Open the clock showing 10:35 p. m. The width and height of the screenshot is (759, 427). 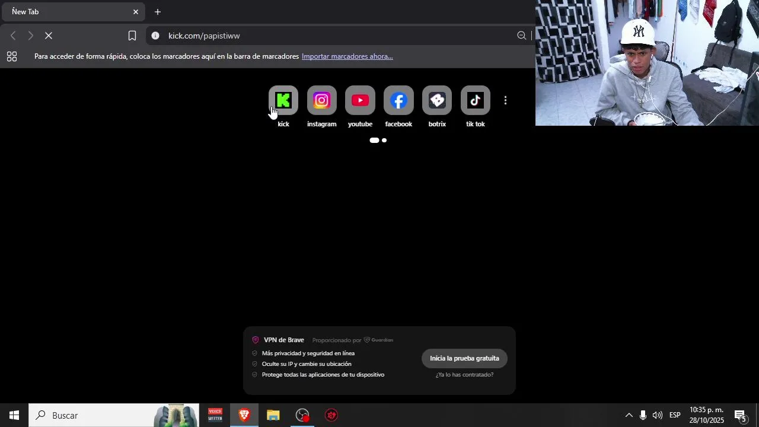coord(707,415)
